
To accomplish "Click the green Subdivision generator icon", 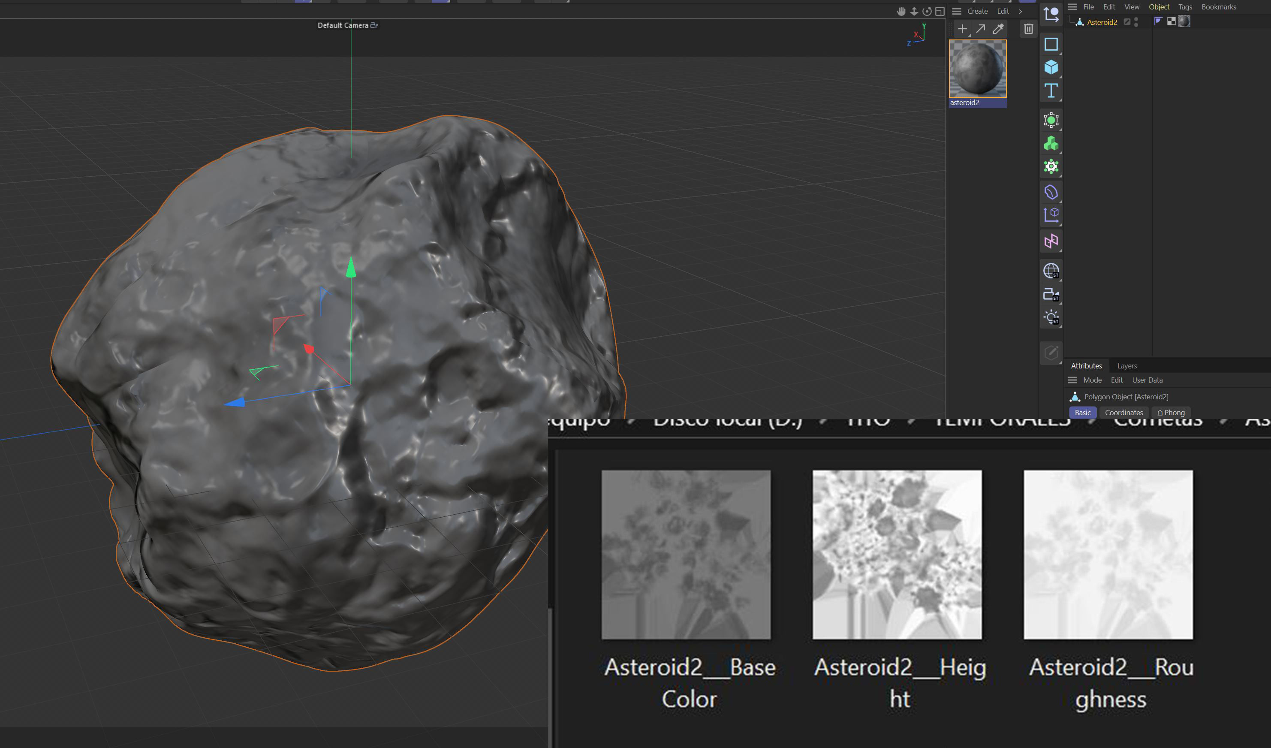I will (1051, 120).
